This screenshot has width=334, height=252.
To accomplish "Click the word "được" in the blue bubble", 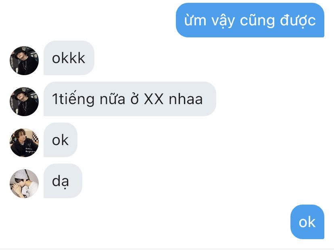I will pyautogui.click(x=298, y=21).
